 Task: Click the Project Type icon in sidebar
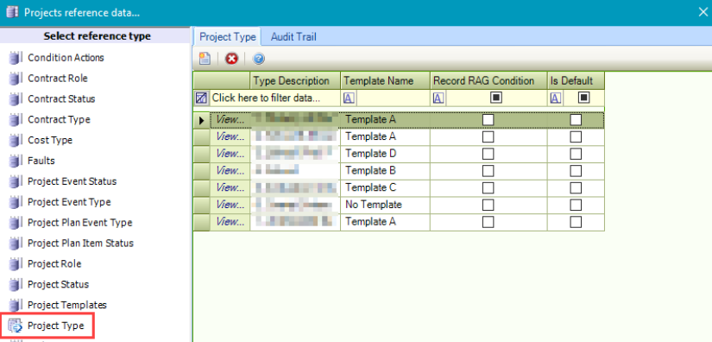(15, 326)
